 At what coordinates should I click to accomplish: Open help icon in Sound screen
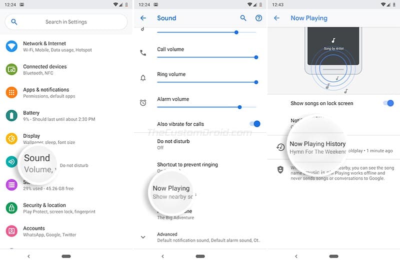(258, 18)
